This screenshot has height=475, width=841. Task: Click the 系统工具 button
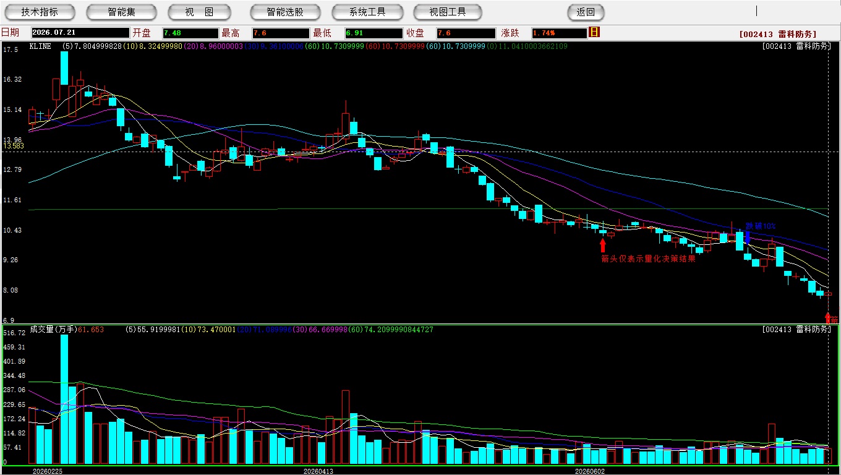[367, 12]
